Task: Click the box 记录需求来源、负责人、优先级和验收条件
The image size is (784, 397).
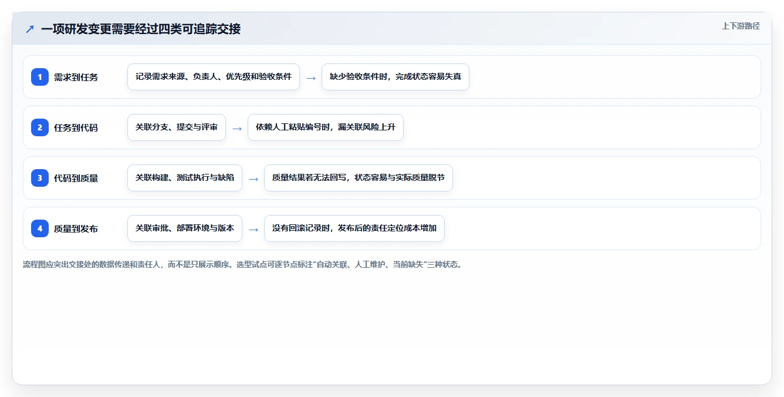Action: coord(214,77)
